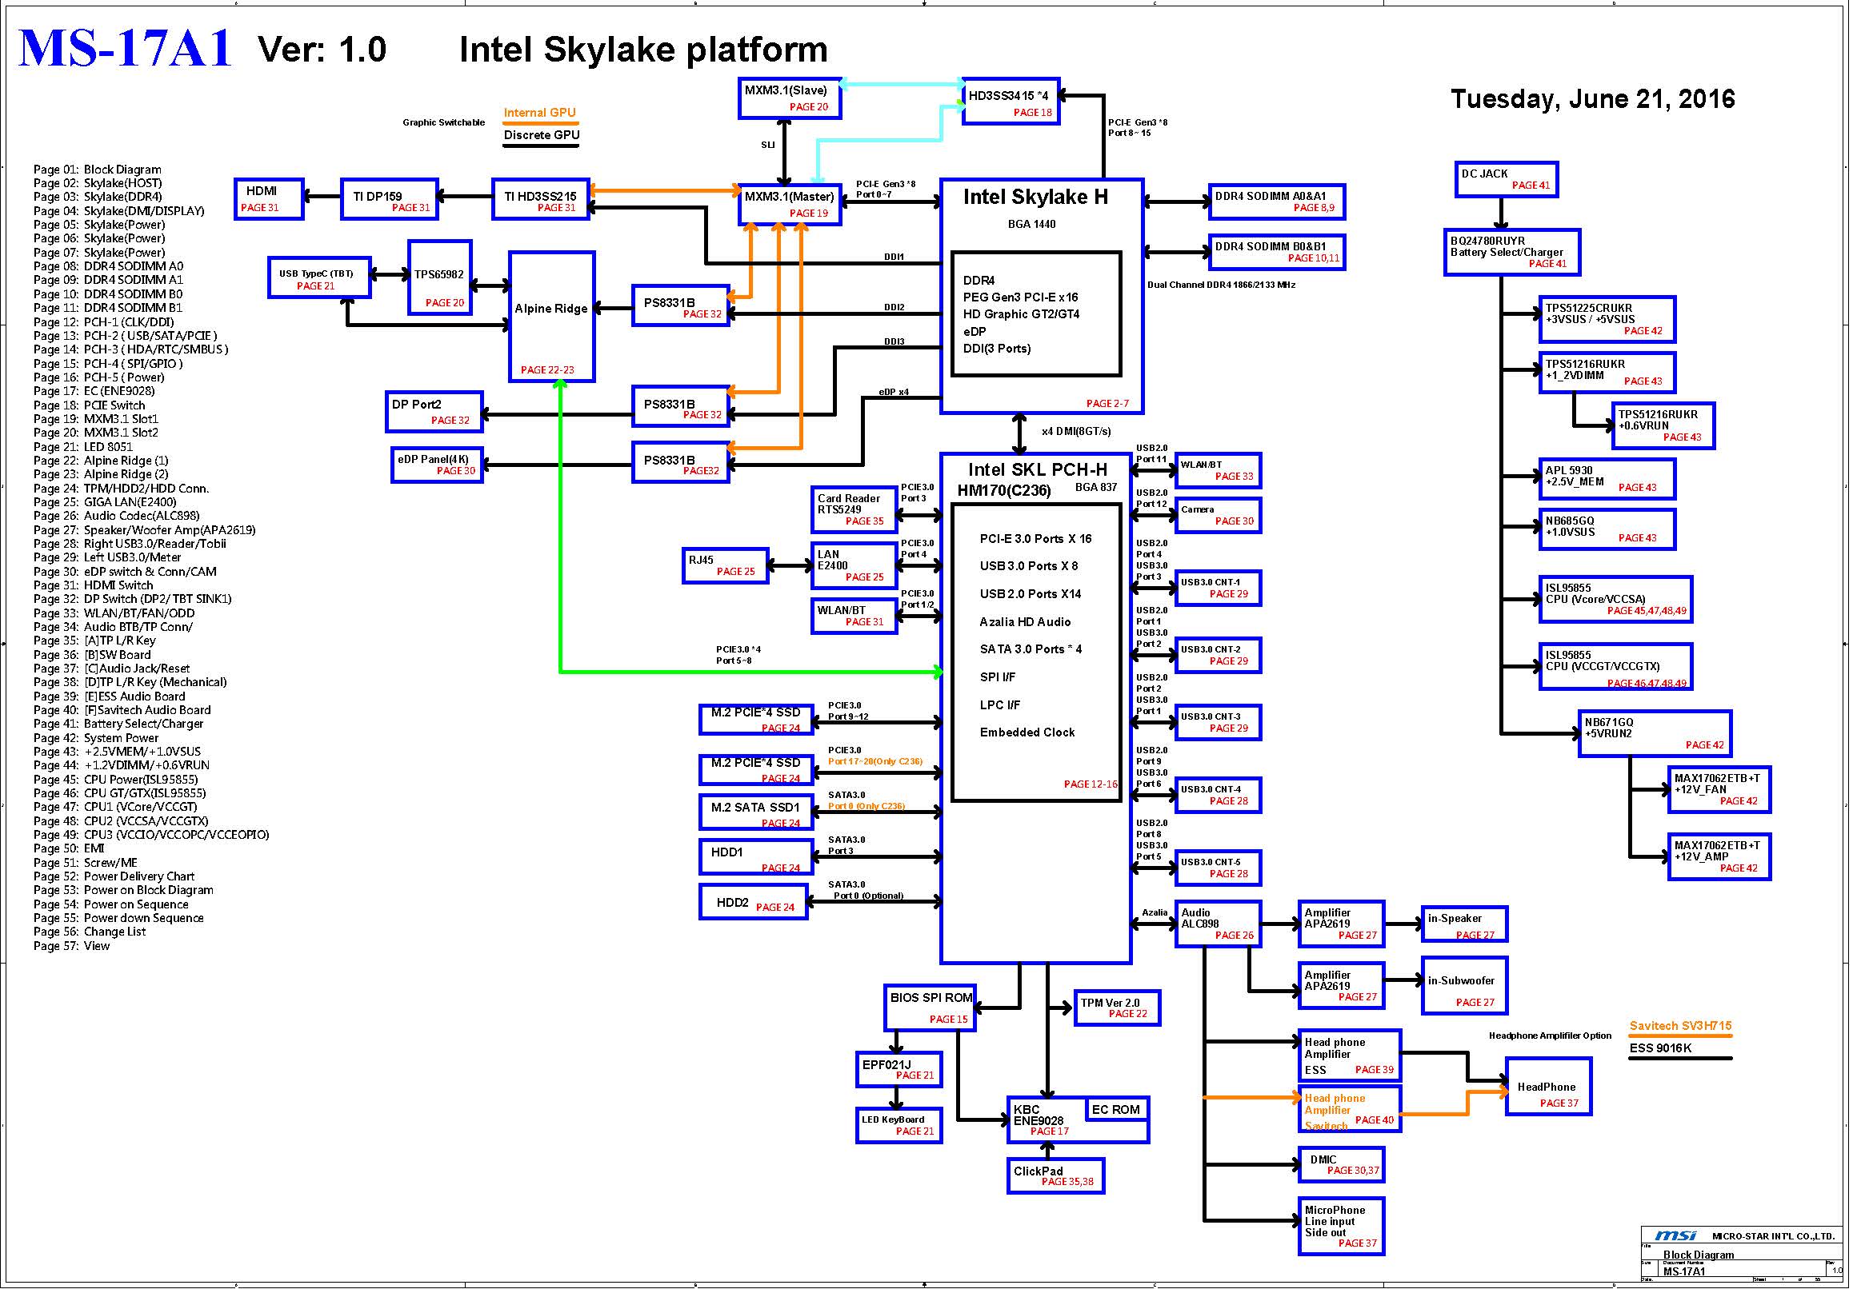Click the "EC ROM" block label
The width and height of the screenshot is (1857, 1289).
pos(1115,1110)
